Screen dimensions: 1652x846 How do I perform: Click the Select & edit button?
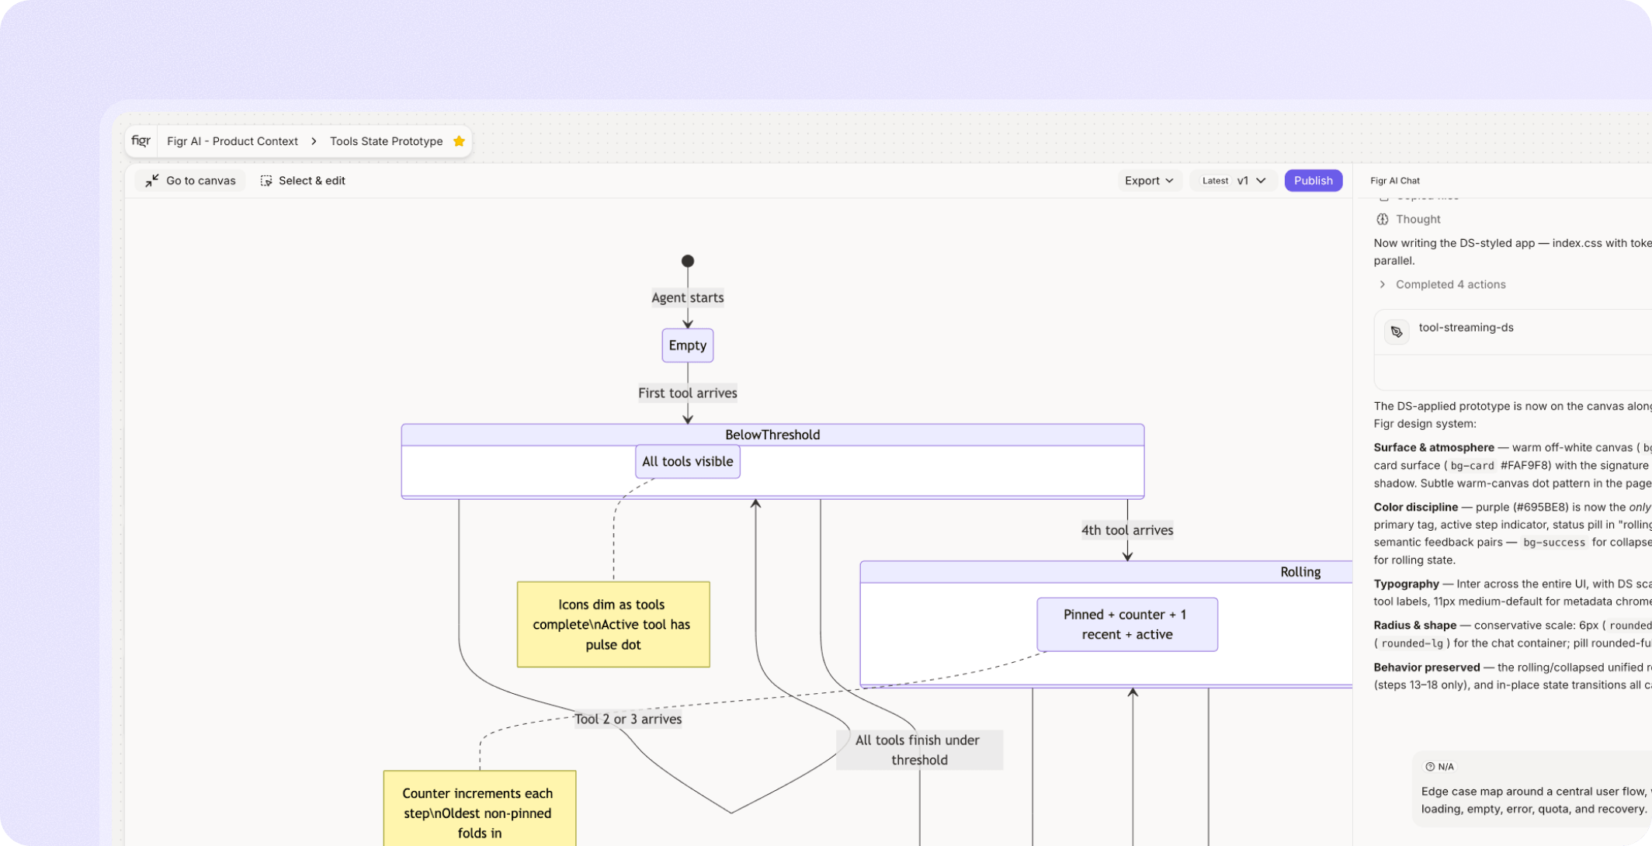[303, 181]
